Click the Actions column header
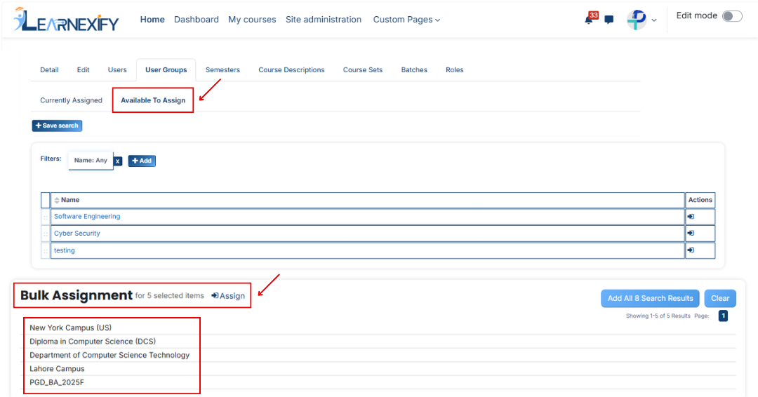758x397 pixels. (700, 200)
